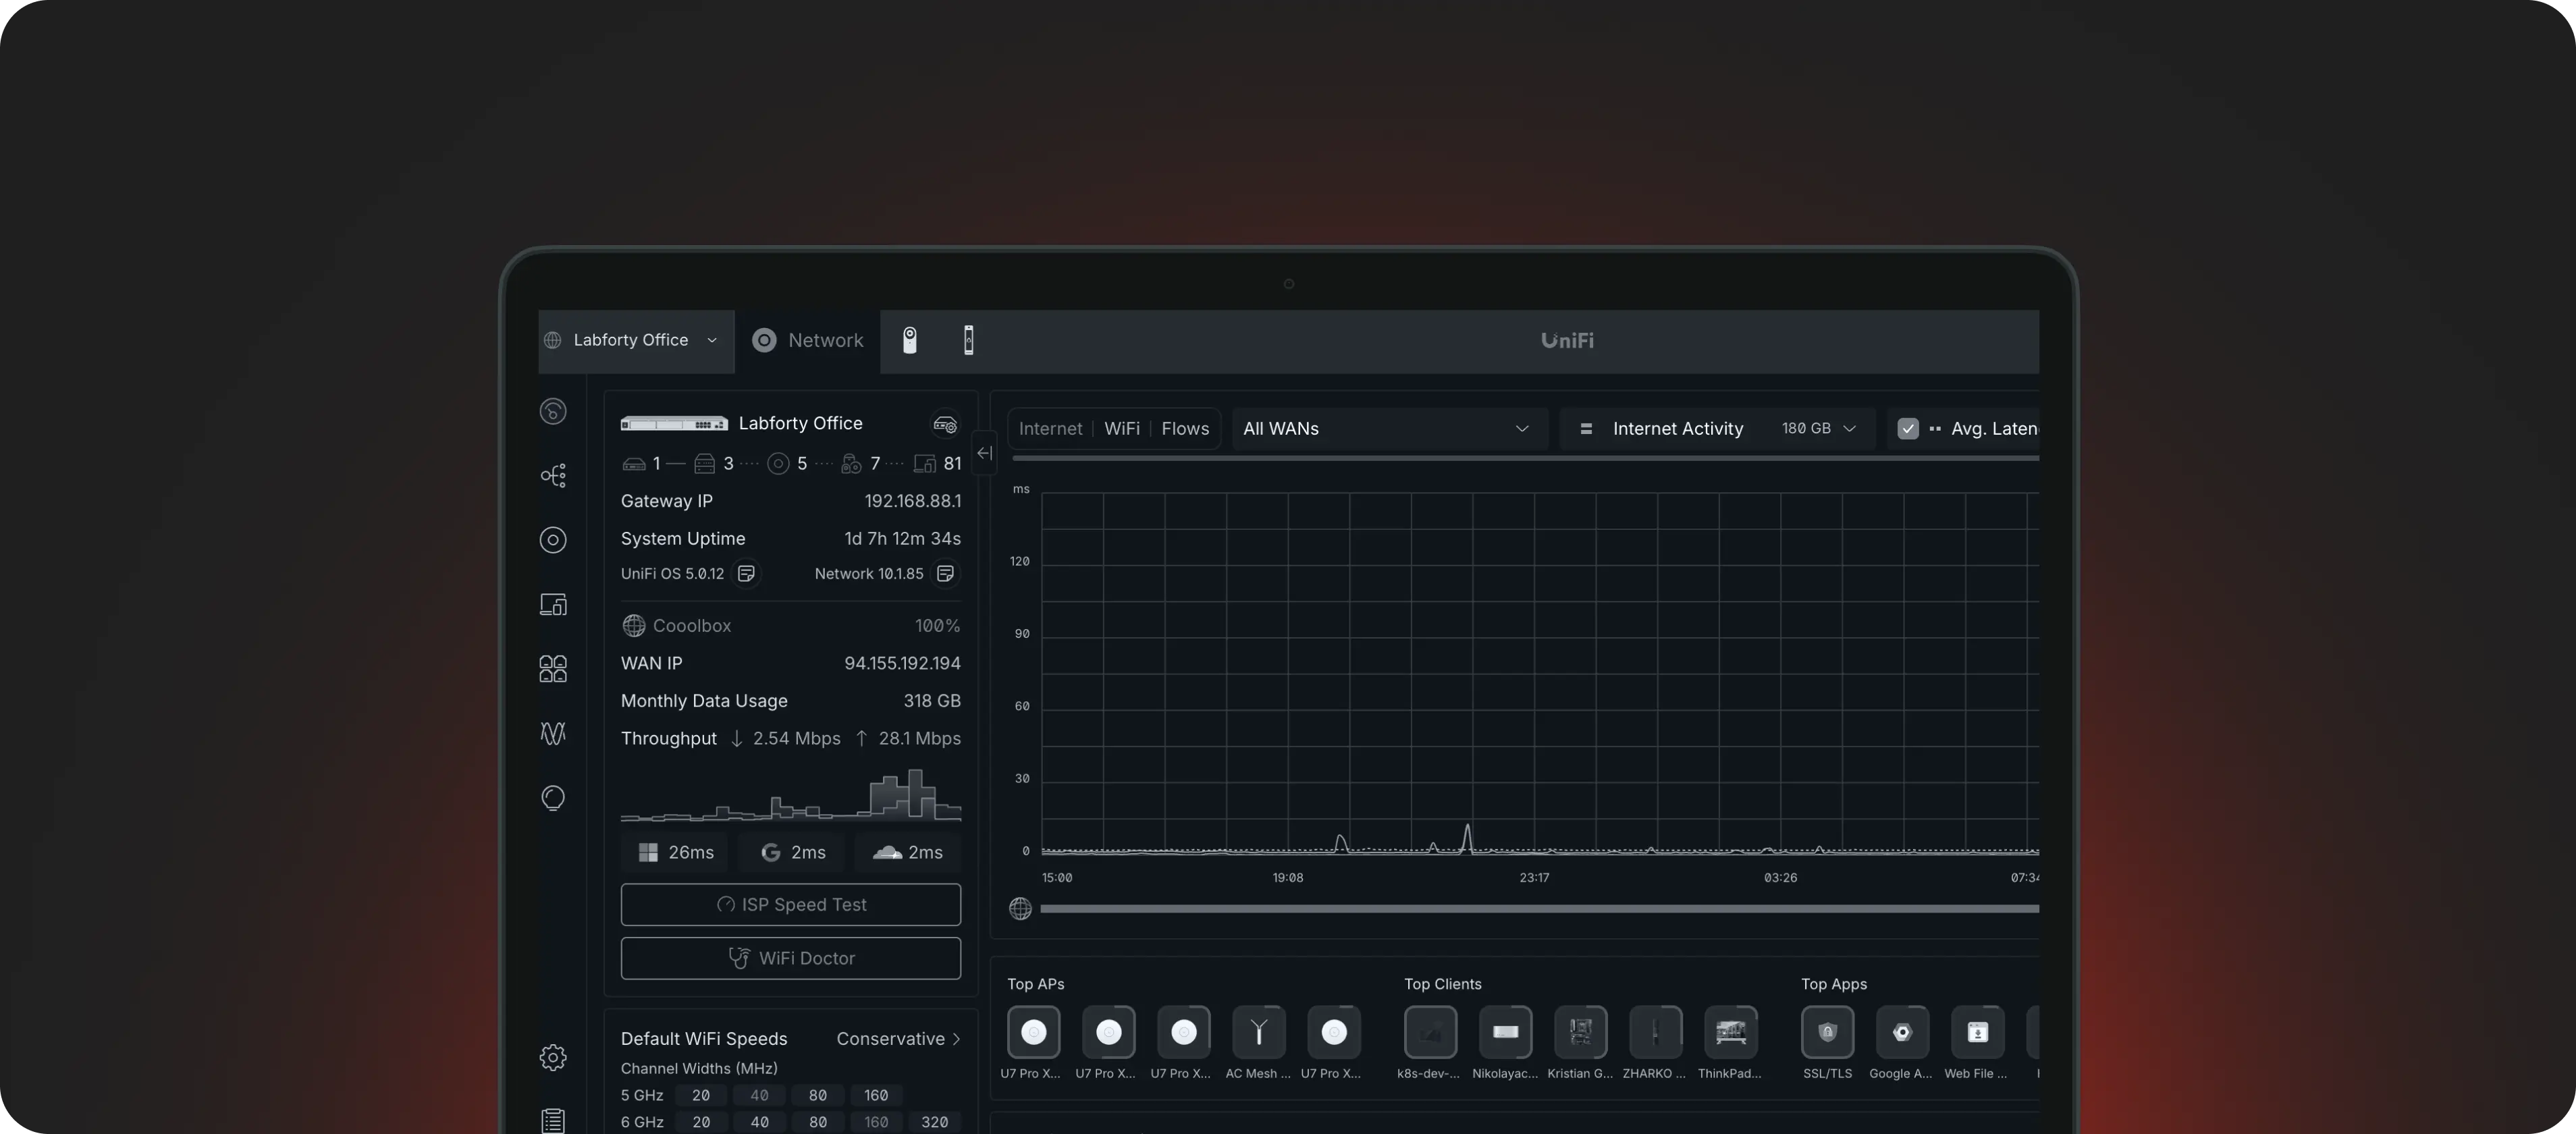This screenshot has width=2576, height=1134.
Task: Collapse the side panel arrow icon
Action: (985, 453)
